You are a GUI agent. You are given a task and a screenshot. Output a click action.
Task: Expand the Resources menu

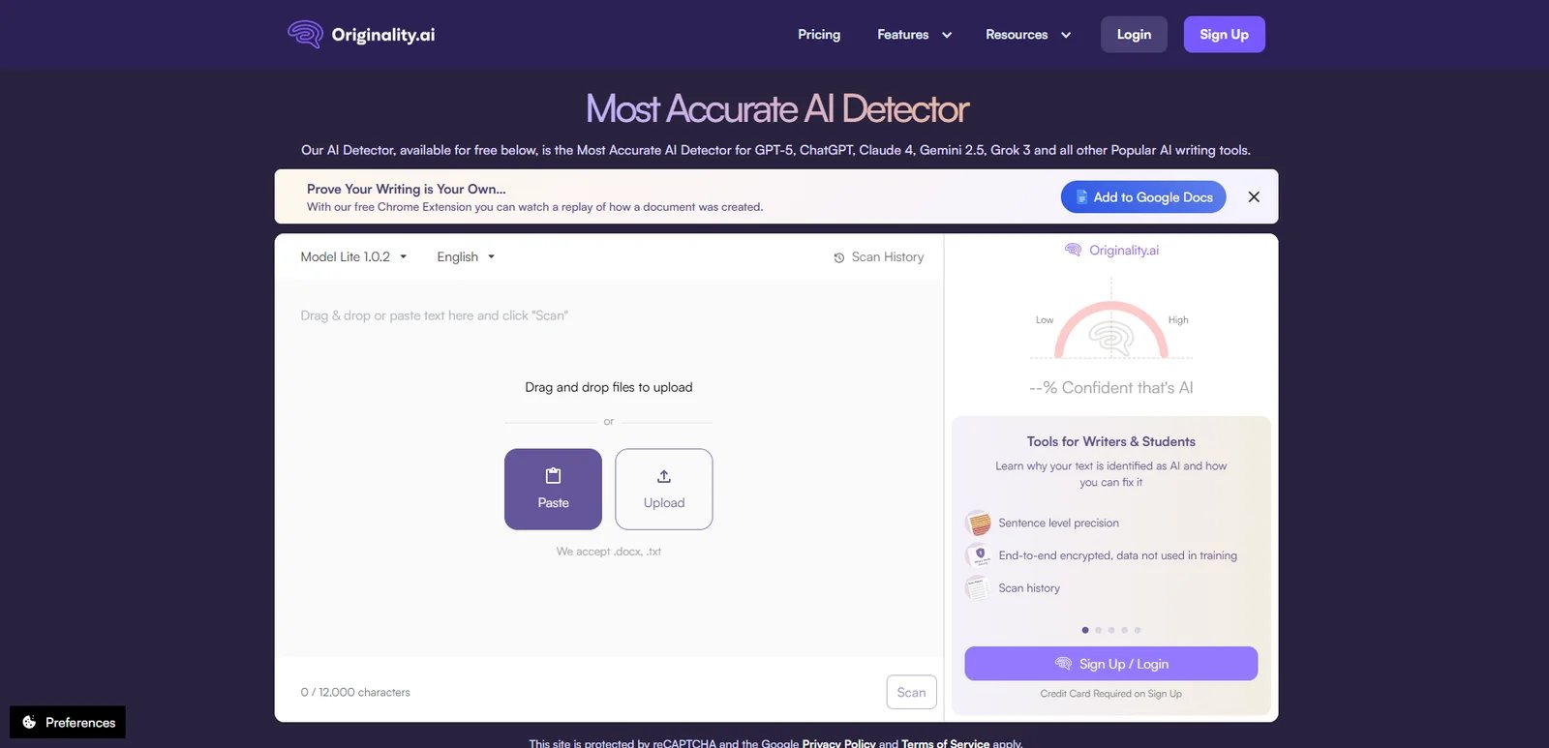(1028, 35)
